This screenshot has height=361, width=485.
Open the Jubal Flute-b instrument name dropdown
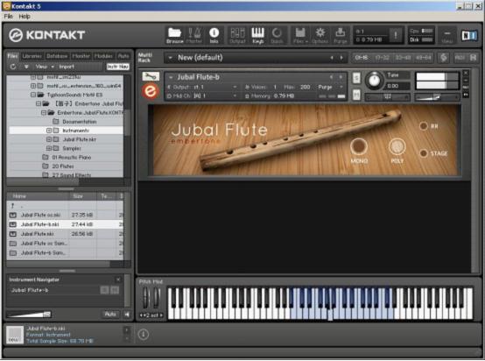[x=171, y=77]
